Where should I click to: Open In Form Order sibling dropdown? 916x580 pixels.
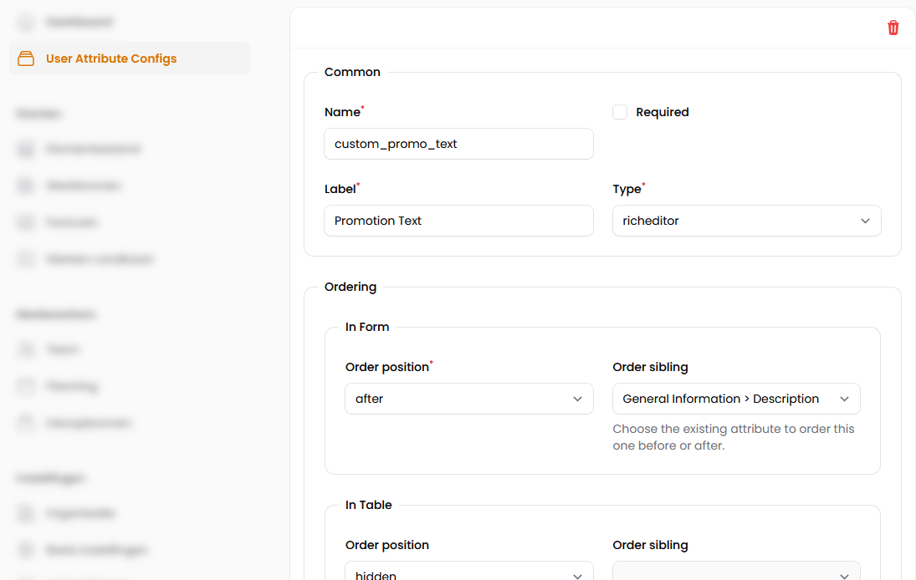coord(736,399)
